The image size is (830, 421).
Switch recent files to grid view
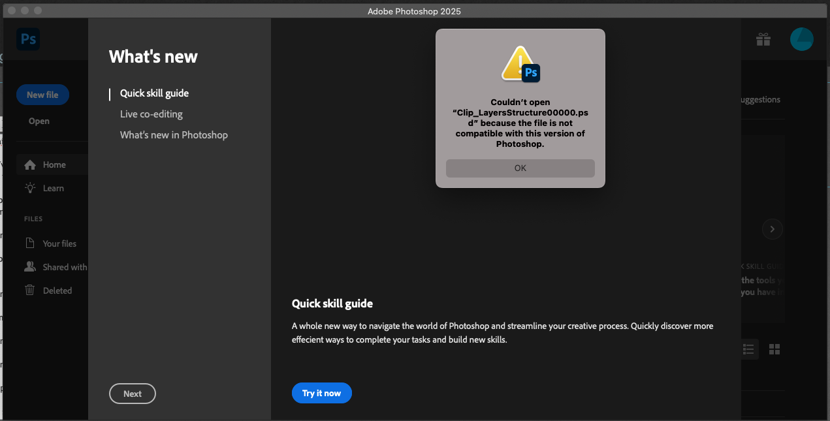tap(774, 349)
